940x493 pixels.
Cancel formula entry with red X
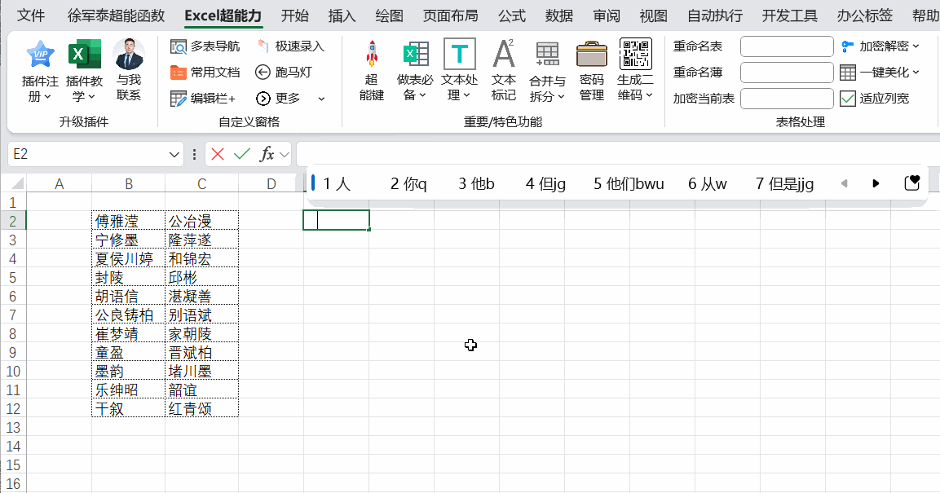click(x=218, y=155)
